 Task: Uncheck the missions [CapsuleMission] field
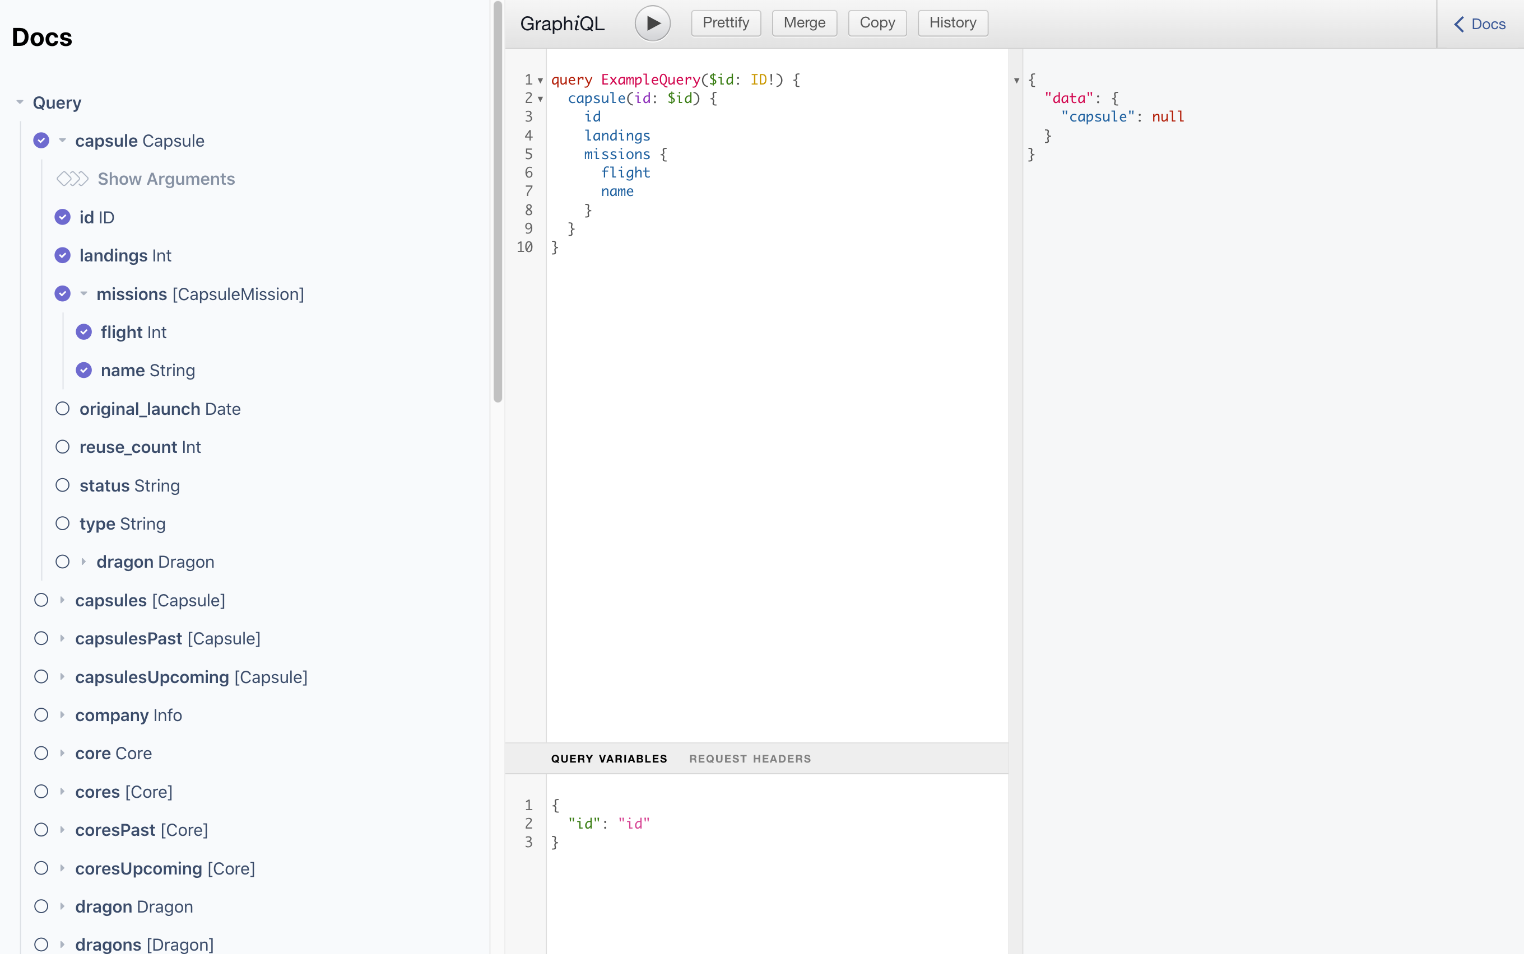pos(63,294)
